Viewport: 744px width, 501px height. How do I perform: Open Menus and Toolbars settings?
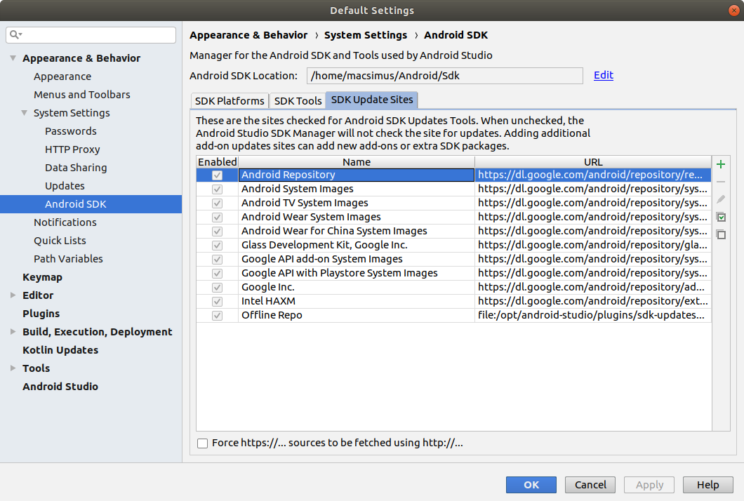point(82,95)
